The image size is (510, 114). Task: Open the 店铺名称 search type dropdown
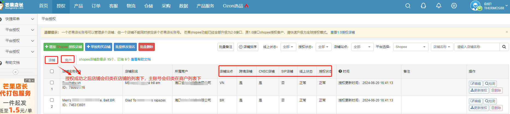click(x=442, y=47)
